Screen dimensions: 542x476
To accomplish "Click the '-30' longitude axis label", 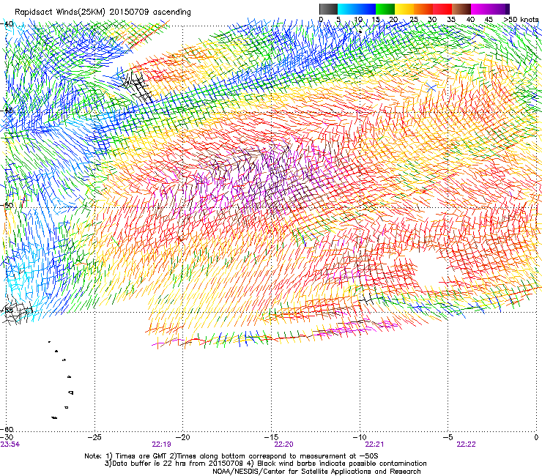I will tap(7, 438).
